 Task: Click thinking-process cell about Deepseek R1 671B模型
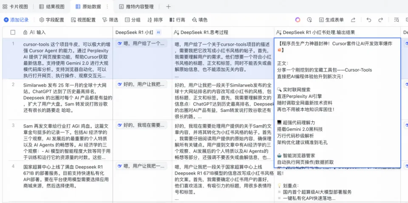pos(223,181)
